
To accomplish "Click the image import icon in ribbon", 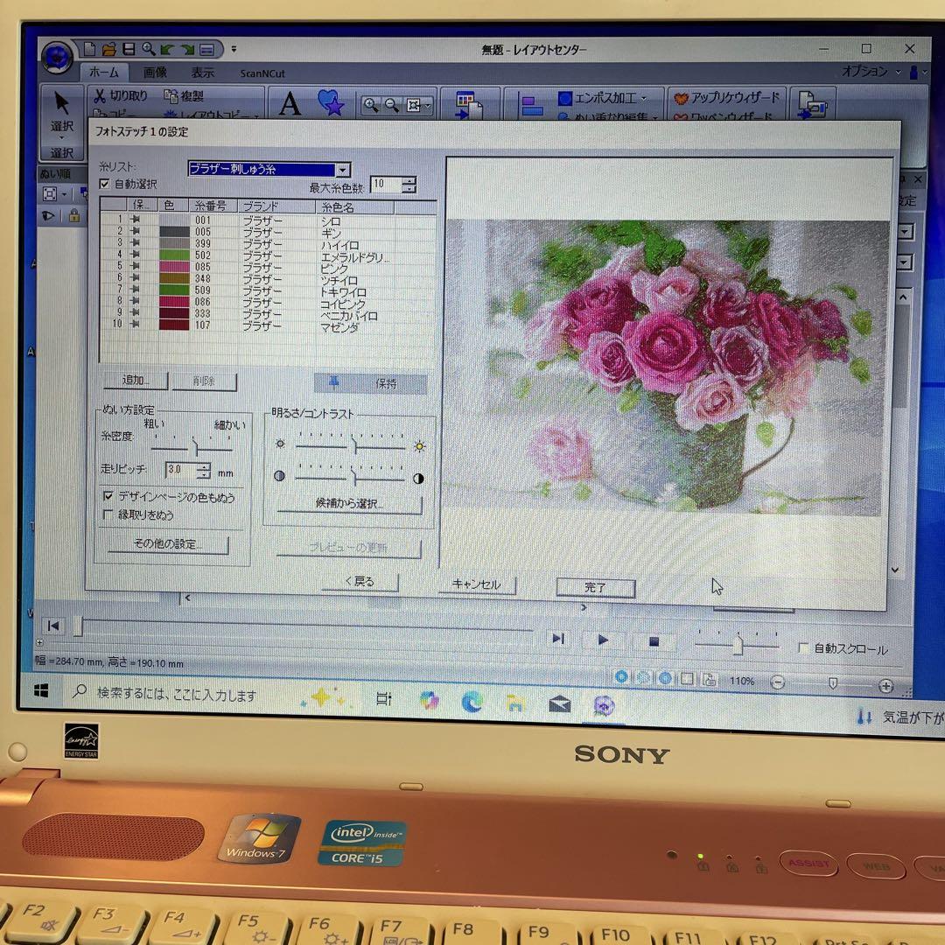I will 469,105.
